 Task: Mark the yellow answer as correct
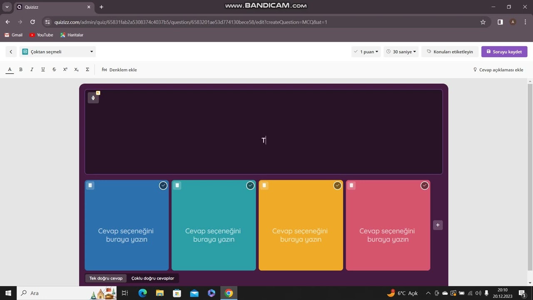(x=337, y=185)
